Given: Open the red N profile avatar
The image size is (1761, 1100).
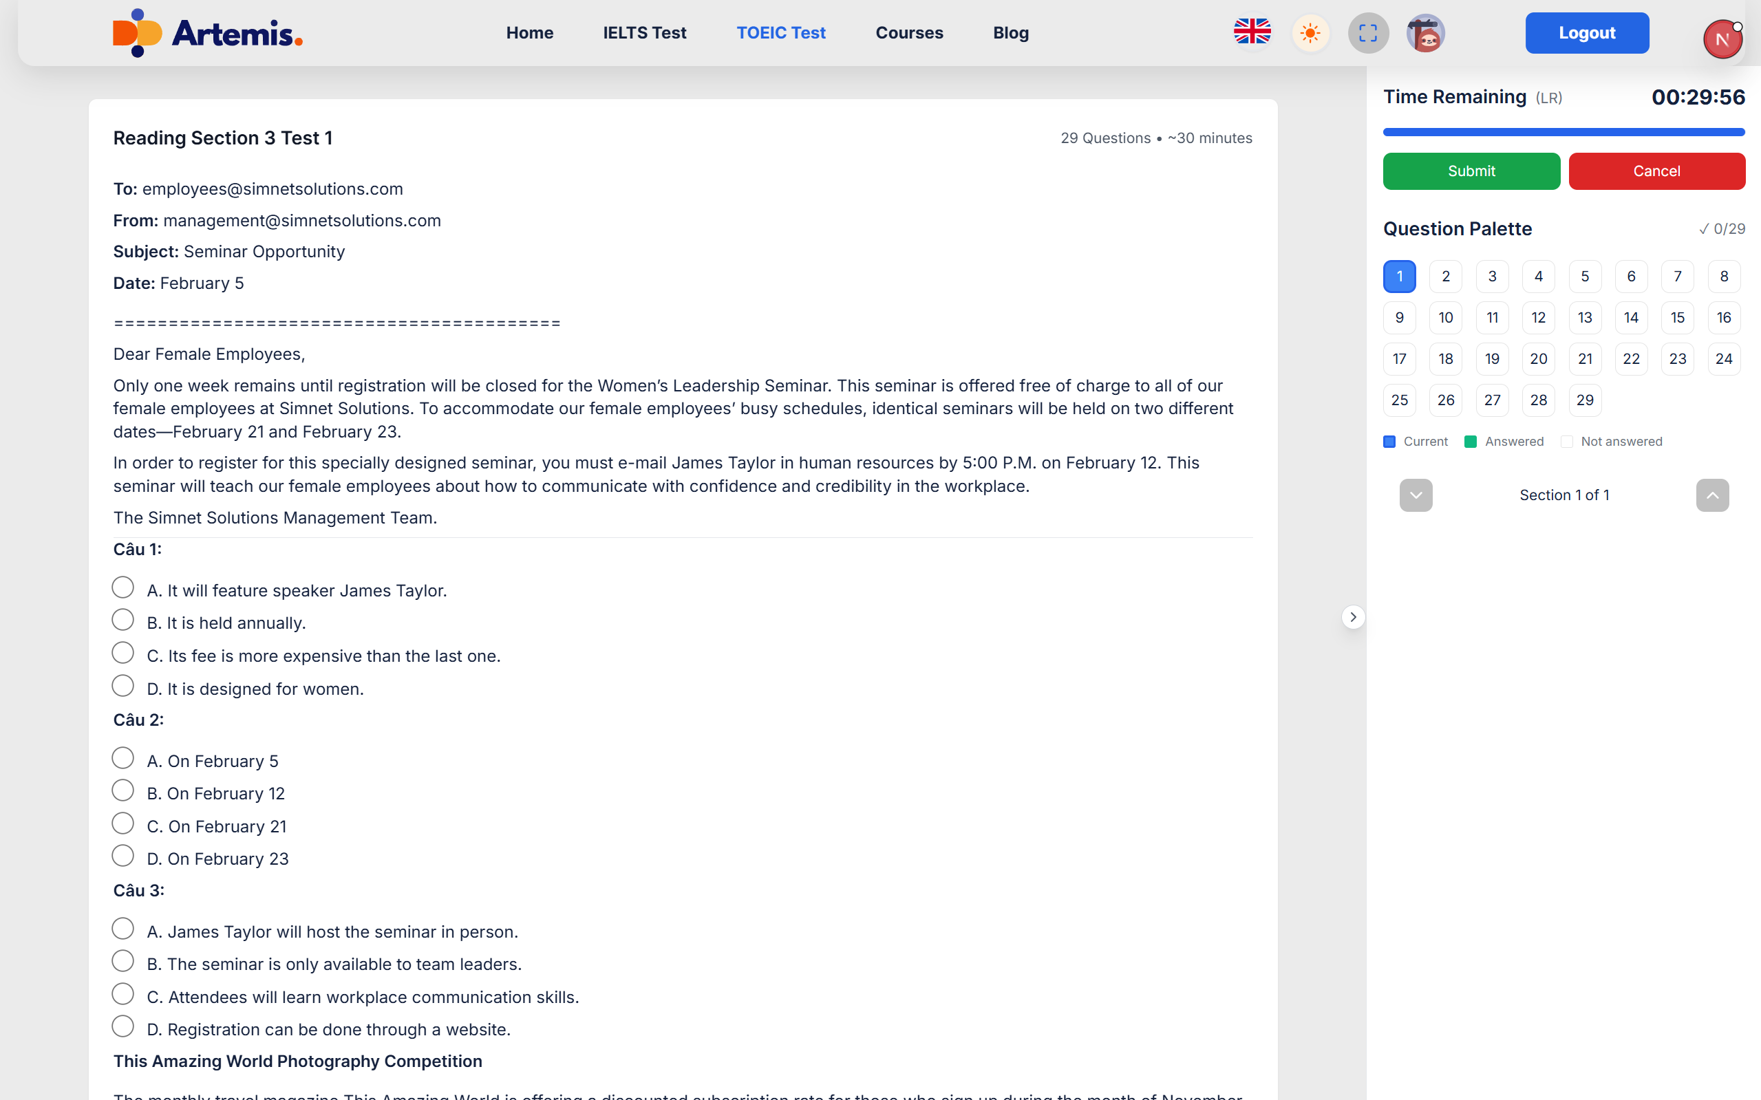Looking at the screenshot, I should tap(1722, 39).
